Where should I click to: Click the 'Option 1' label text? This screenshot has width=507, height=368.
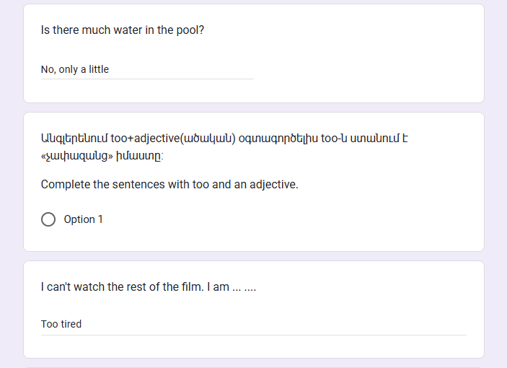click(83, 219)
